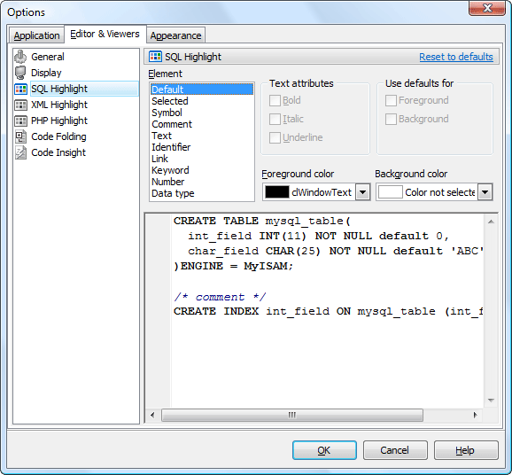This screenshot has width=512, height=475.
Task: Open Code Insight icon in sidebar
Action: click(20, 152)
